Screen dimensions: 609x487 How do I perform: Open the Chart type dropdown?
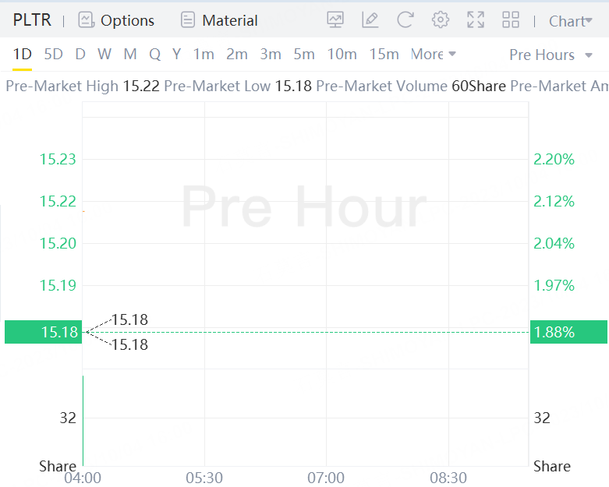tap(570, 21)
